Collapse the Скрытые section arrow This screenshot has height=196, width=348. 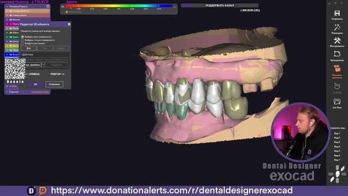tap(7, 92)
